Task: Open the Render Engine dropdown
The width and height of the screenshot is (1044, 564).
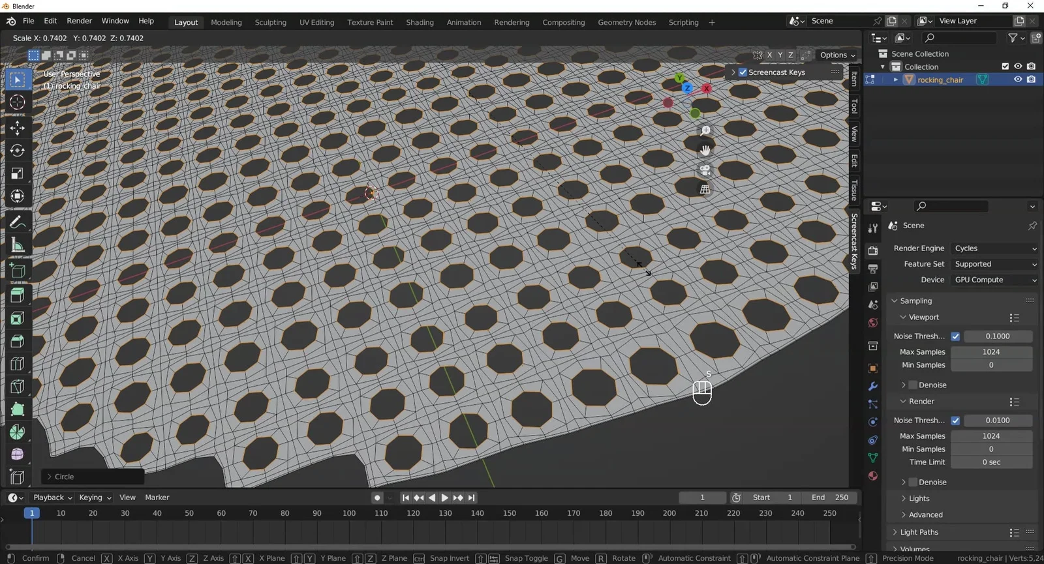Action: [x=994, y=248]
